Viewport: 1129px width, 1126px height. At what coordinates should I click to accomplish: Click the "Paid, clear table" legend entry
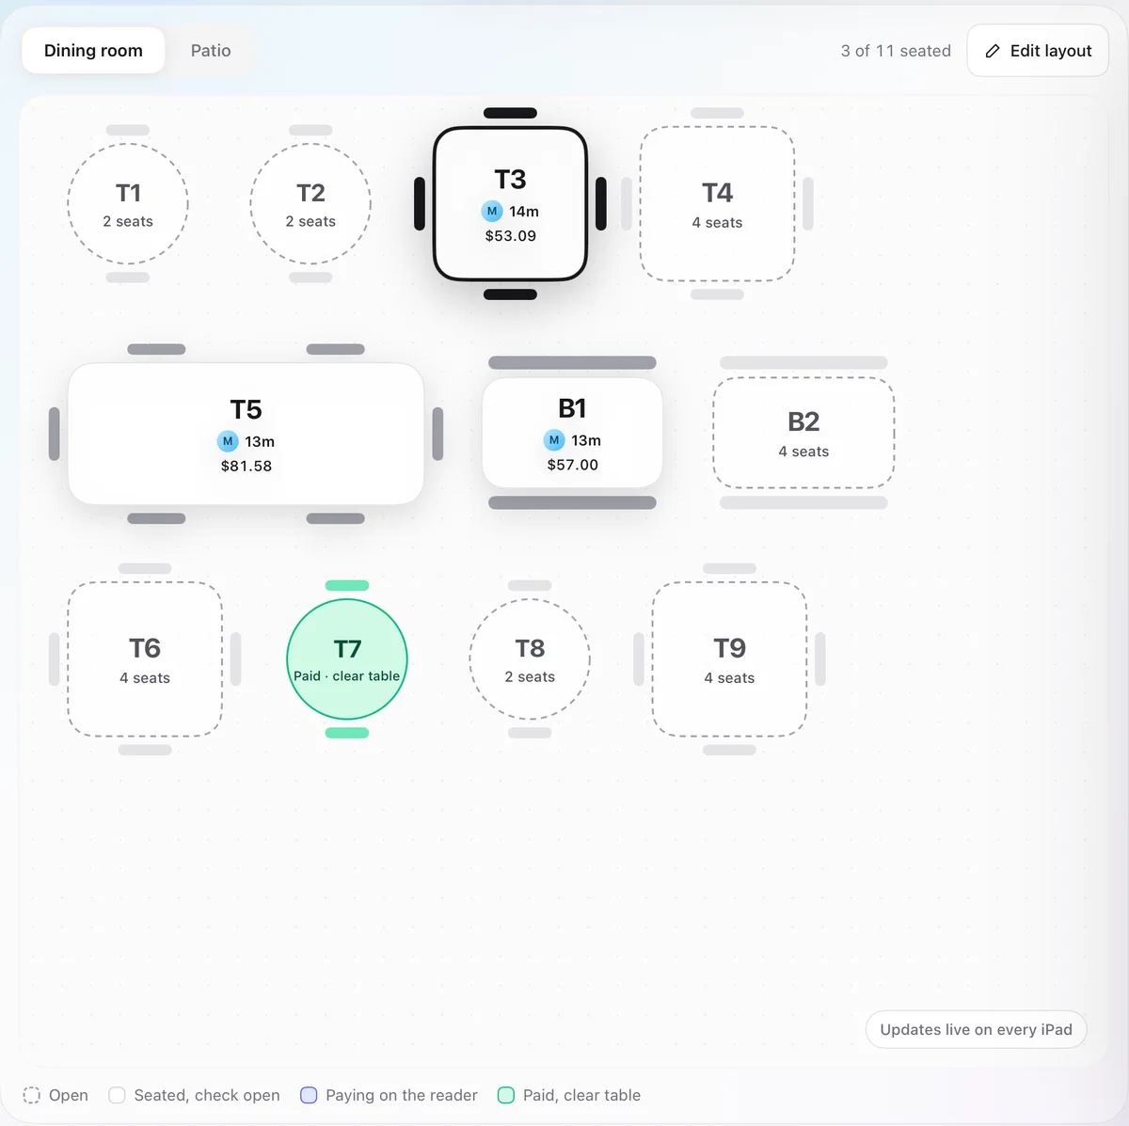[x=569, y=1095]
